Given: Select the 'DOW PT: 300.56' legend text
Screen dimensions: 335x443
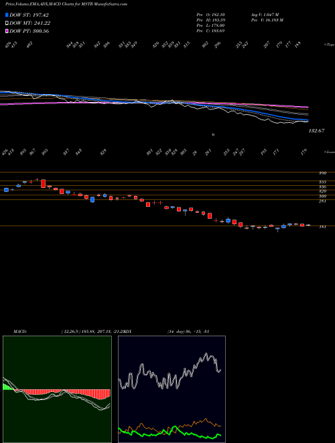Looking at the screenshot, I should [29, 31].
